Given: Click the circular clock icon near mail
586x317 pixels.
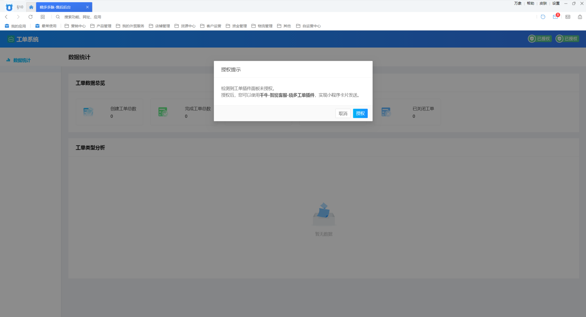Looking at the screenshot, I should point(543,17).
